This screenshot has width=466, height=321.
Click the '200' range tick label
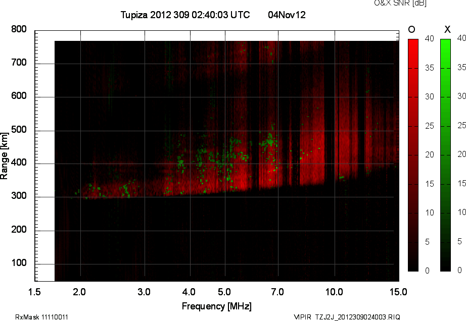point(19,229)
